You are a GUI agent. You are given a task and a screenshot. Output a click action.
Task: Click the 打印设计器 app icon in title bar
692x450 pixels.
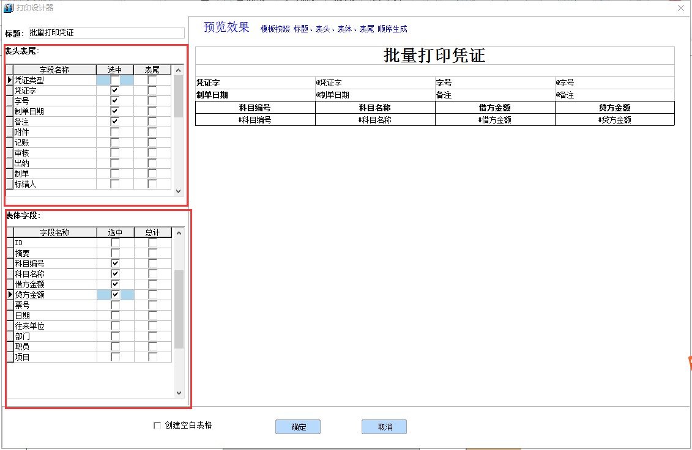(9, 8)
